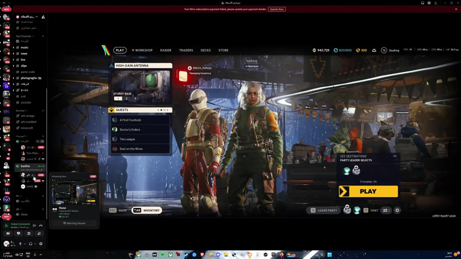Go to previous quests page arrow

pos(158,110)
